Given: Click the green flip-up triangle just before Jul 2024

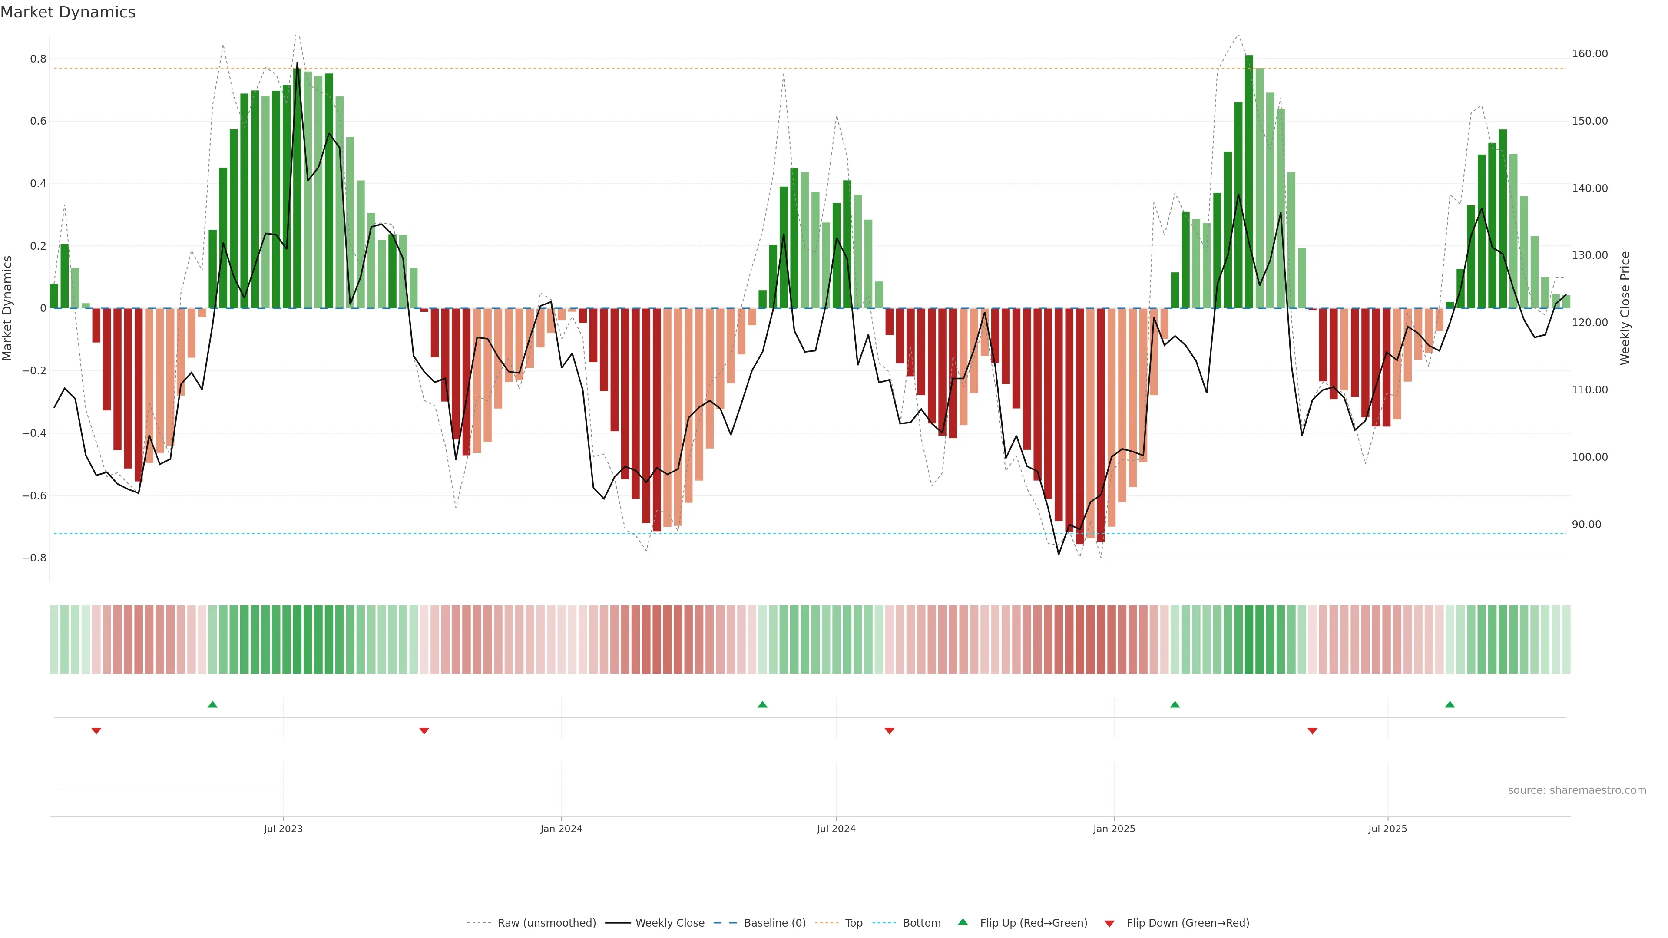Looking at the screenshot, I should 762,704.
